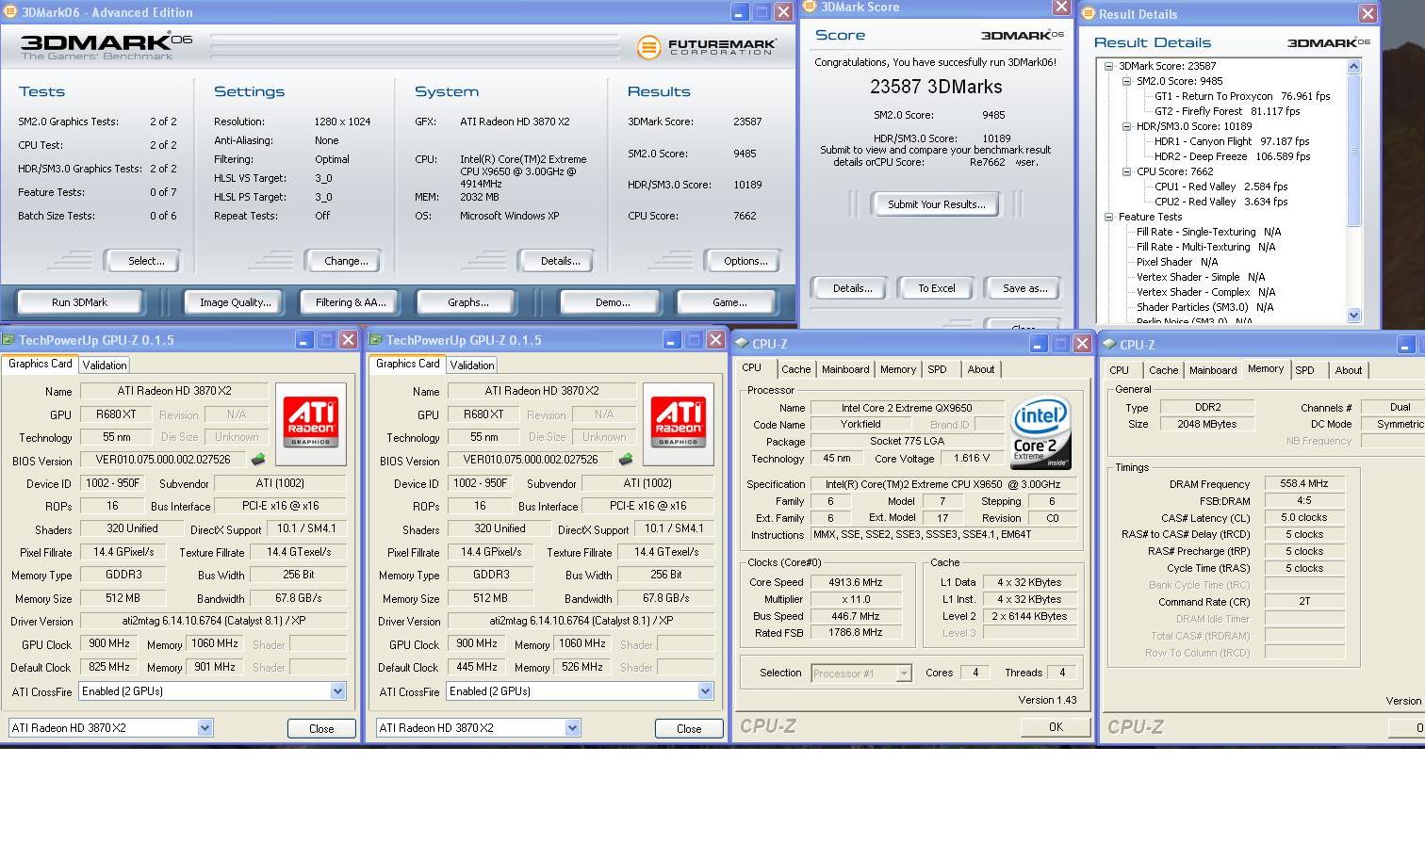Open ATI CrossFire dropdown in left GPU-Z
Screen dimensions: 1425x844
coord(337,691)
